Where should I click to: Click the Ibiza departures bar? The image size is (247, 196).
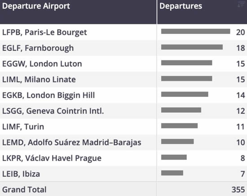pyautogui.click(x=172, y=173)
